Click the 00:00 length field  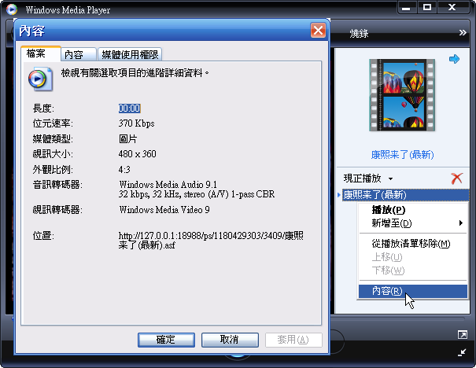[129, 109]
